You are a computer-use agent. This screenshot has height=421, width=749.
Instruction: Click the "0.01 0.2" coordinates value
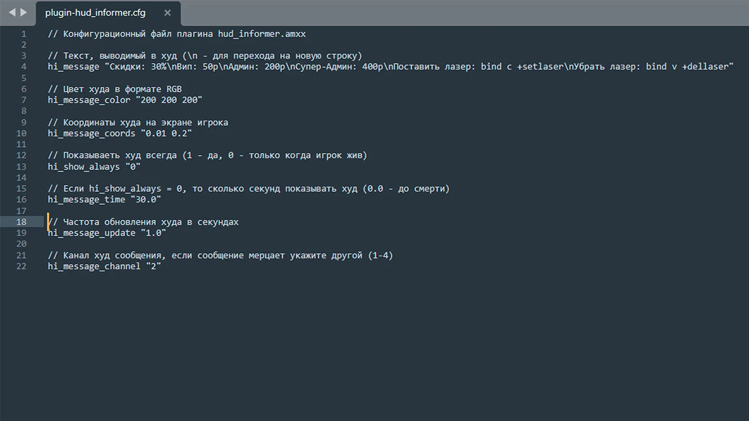166,134
